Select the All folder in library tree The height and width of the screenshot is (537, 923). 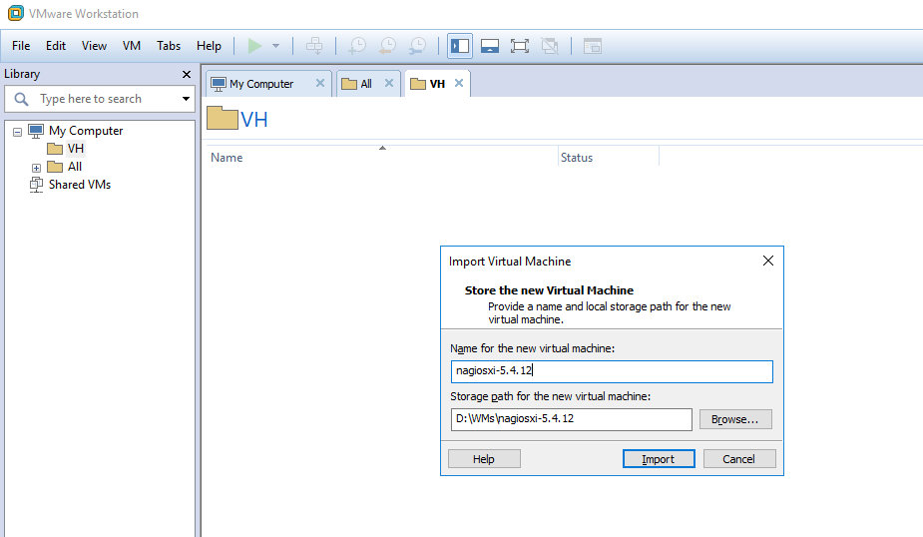[x=74, y=167]
